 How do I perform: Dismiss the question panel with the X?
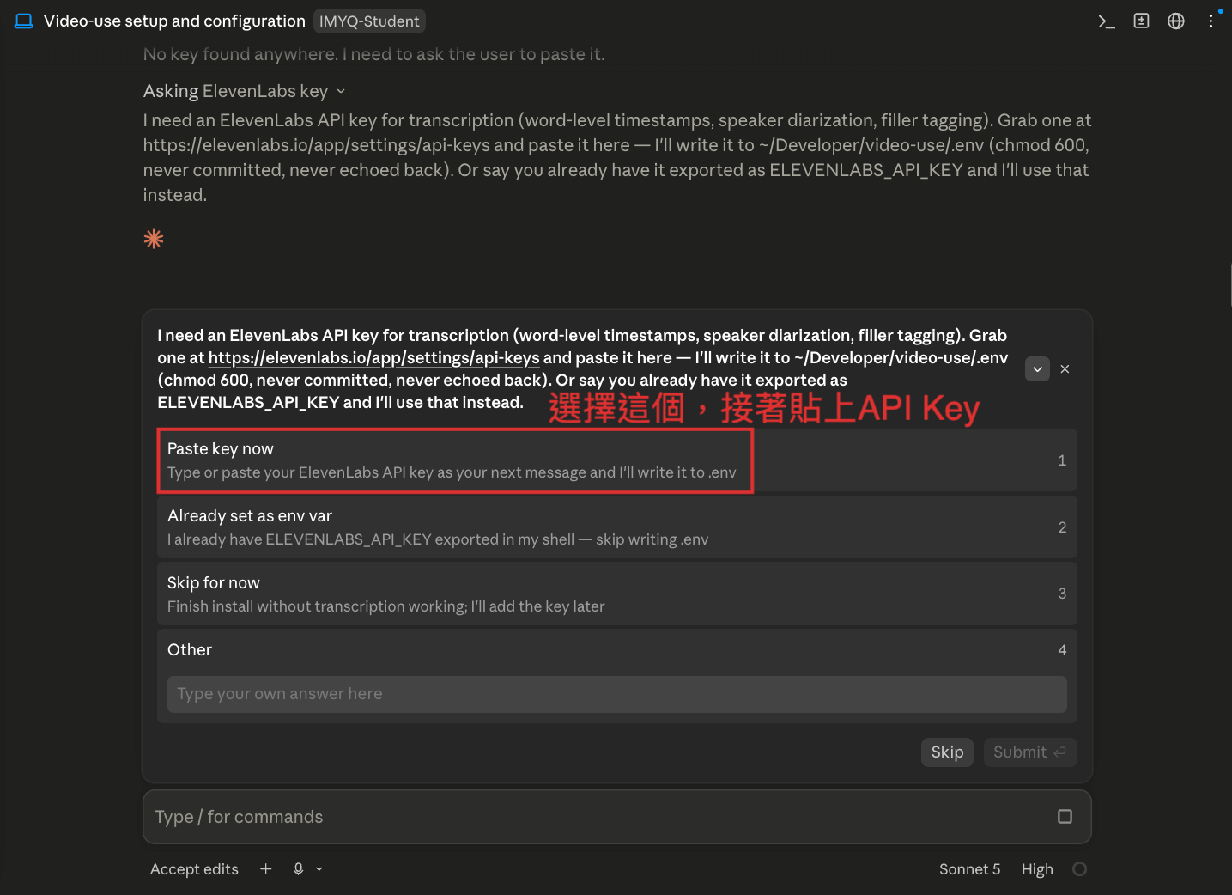pyautogui.click(x=1065, y=369)
